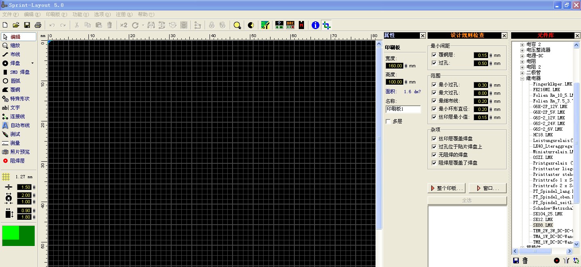Click the green layer color swatch
The width and height of the screenshot is (581, 267).
[x=19, y=236]
